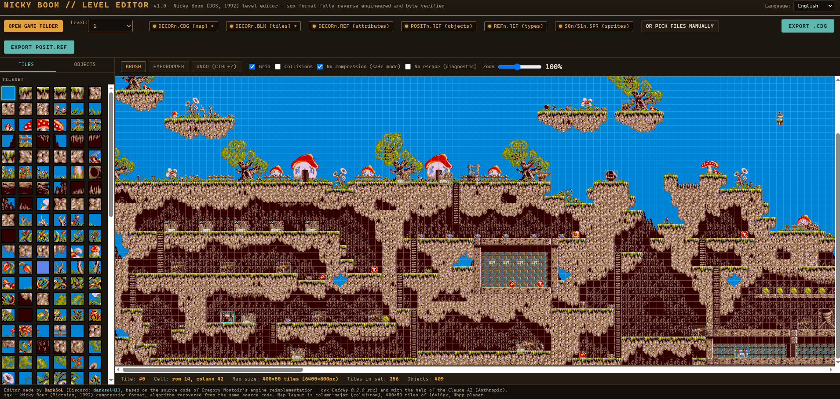Pick the blue and white wildflowers tile
Image resolution: width=840 pixels, height=399 pixels.
(x=43, y=172)
